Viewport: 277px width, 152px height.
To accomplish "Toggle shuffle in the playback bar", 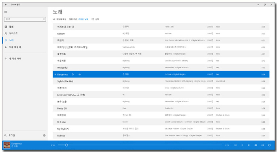I will click(x=262, y=145).
